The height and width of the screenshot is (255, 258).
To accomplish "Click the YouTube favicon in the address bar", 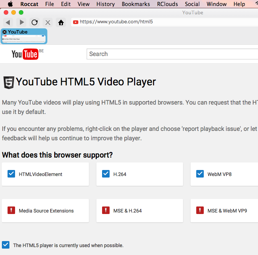I will pyautogui.click(x=76, y=22).
